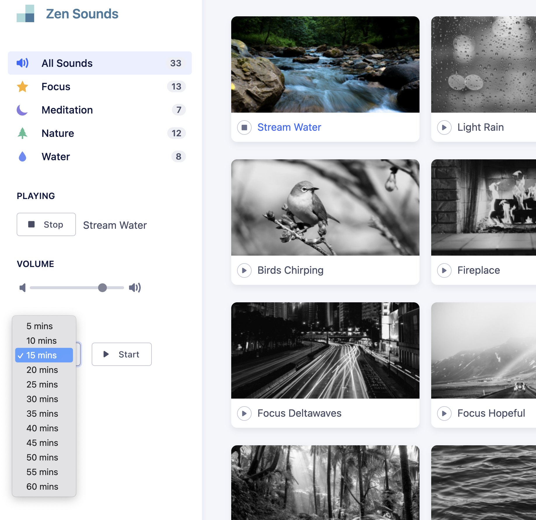Select 5 mins in the timer list

coord(40,326)
